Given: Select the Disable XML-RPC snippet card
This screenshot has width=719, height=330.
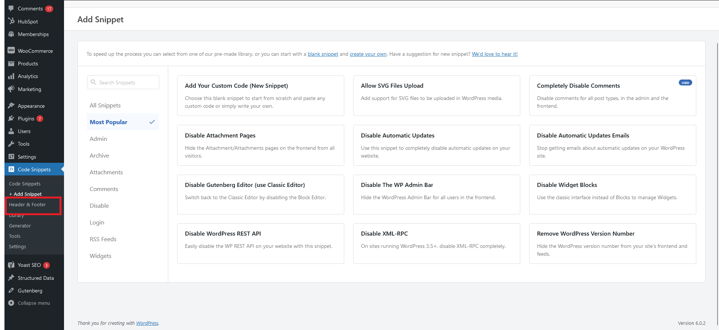Looking at the screenshot, I should point(436,243).
